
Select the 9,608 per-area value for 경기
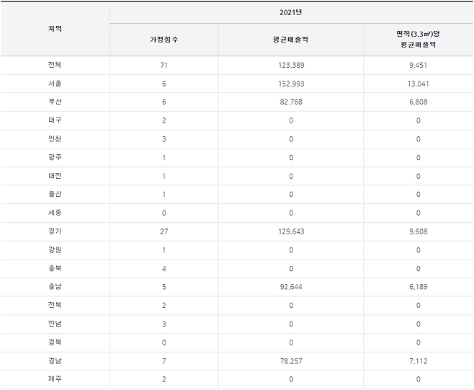click(418, 231)
